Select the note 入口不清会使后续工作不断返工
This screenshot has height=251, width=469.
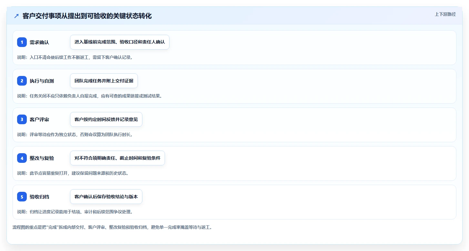(75, 58)
